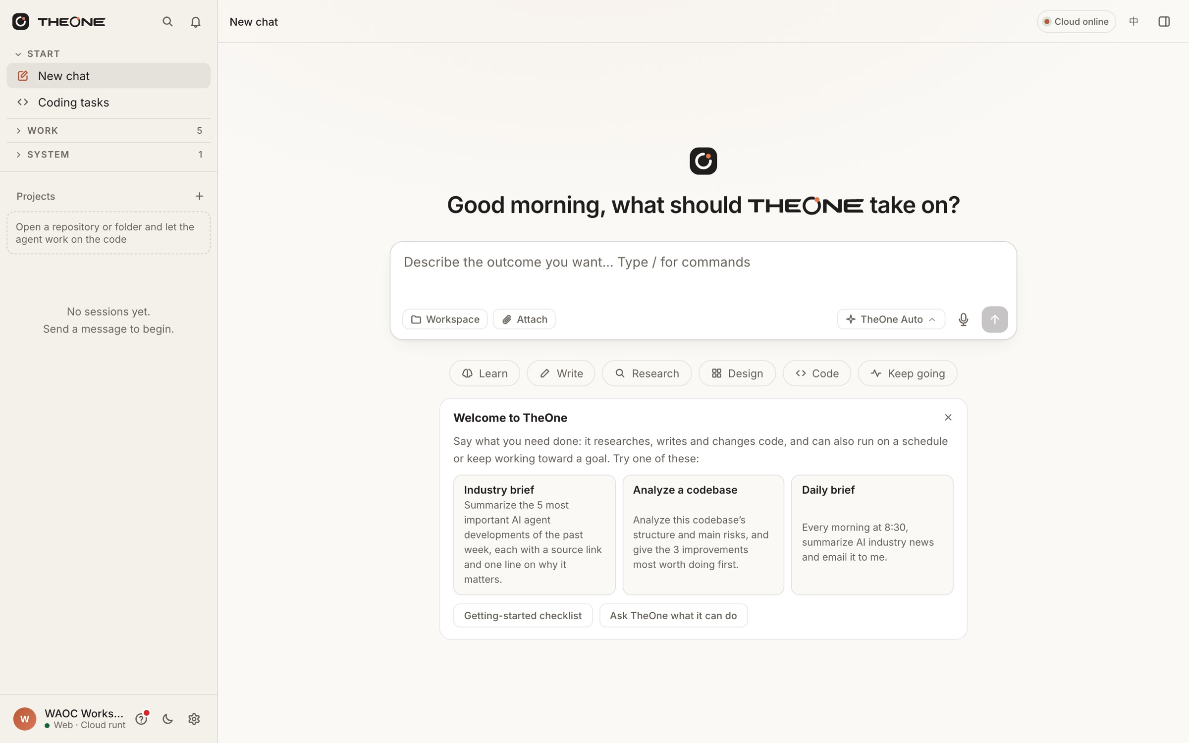
Task: Open Coding tasks in the sidebar
Action: click(x=108, y=102)
